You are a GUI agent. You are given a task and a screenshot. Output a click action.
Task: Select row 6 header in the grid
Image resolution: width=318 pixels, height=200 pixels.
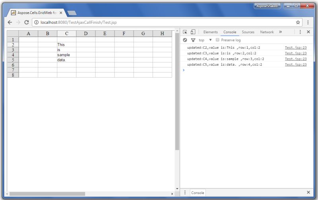click(x=13, y=65)
